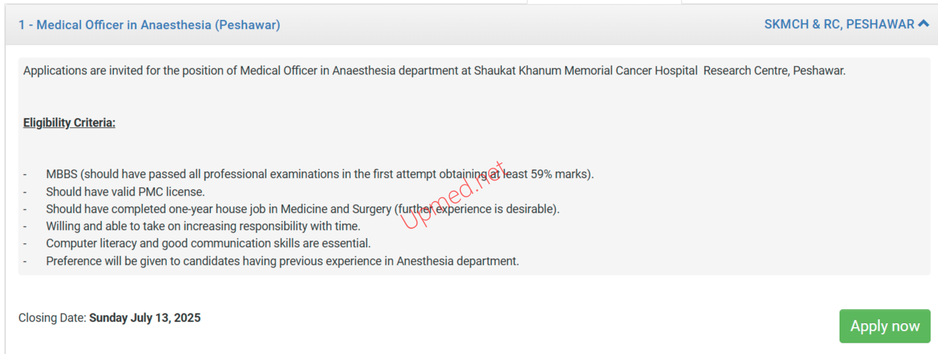
Task: Click the dash bullet before Preference line
Action: [25, 261]
